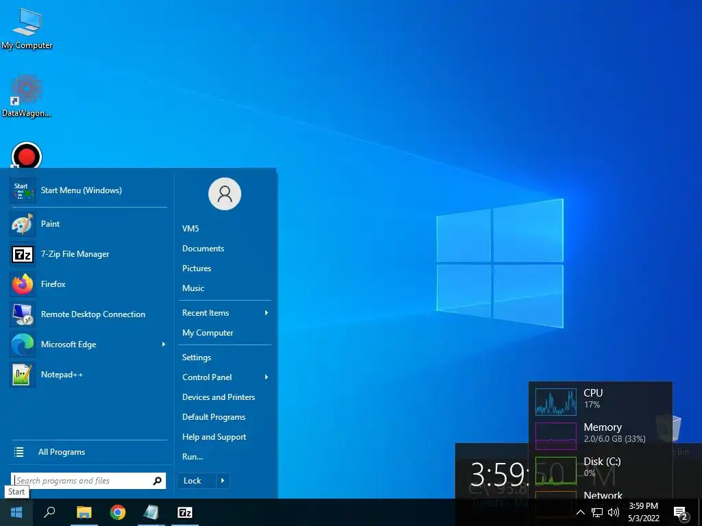Open Documents from Start menu
The height and width of the screenshot is (526, 702).
203,248
